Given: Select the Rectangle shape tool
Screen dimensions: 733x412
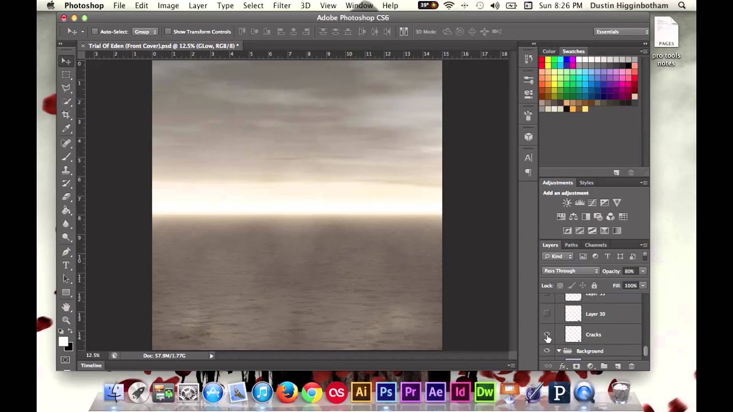Looking at the screenshot, I should [66, 292].
